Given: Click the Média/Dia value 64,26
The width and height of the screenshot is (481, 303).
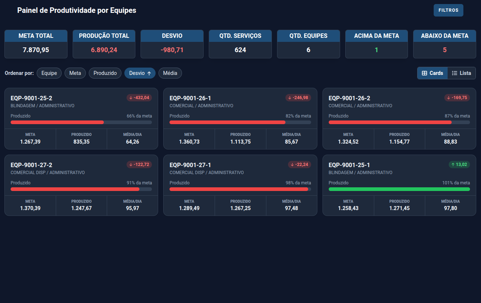Looking at the screenshot, I should pos(132,141).
